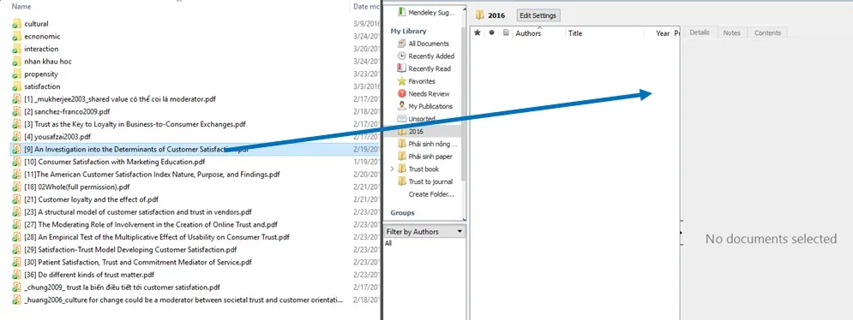Open the interaction folder icon
This screenshot has width=853, height=320.
(16, 49)
